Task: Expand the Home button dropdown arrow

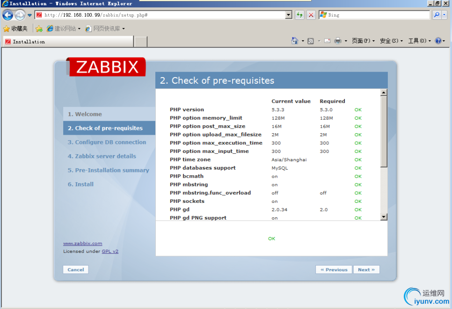Action: pos(303,41)
